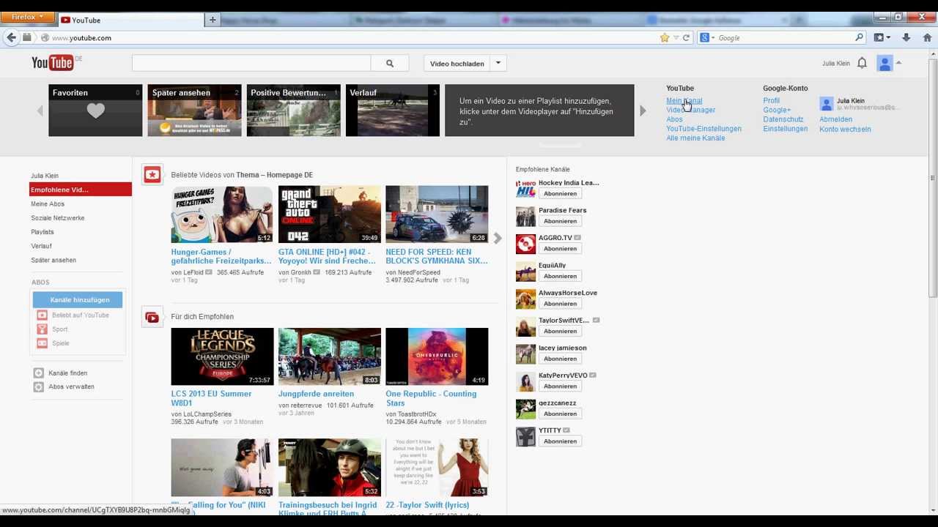This screenshot has height=527, width=938.
Task: Collapse the account menu arrow
Action: (899, 63)
